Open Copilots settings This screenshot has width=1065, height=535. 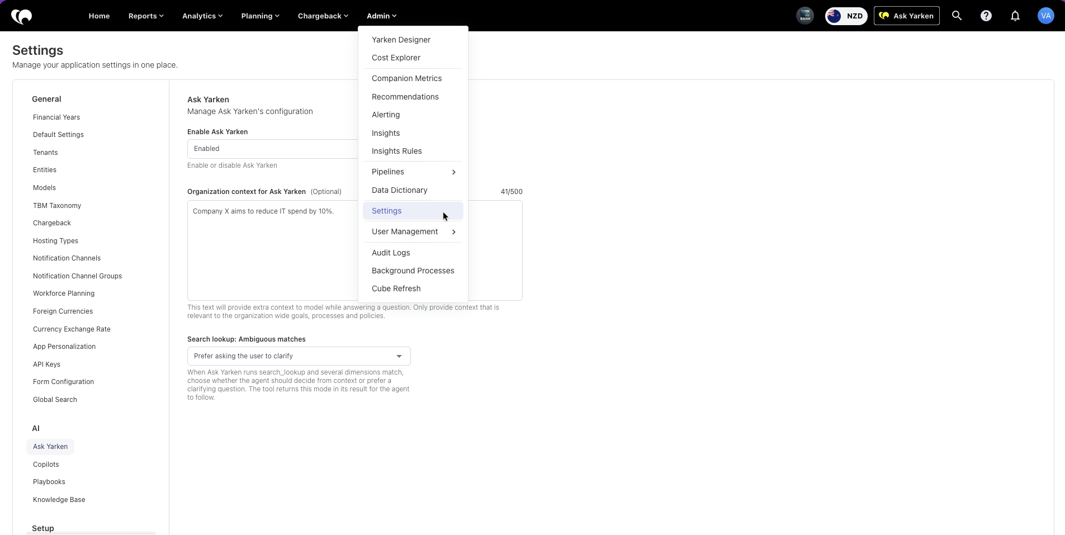click(46, 465)
